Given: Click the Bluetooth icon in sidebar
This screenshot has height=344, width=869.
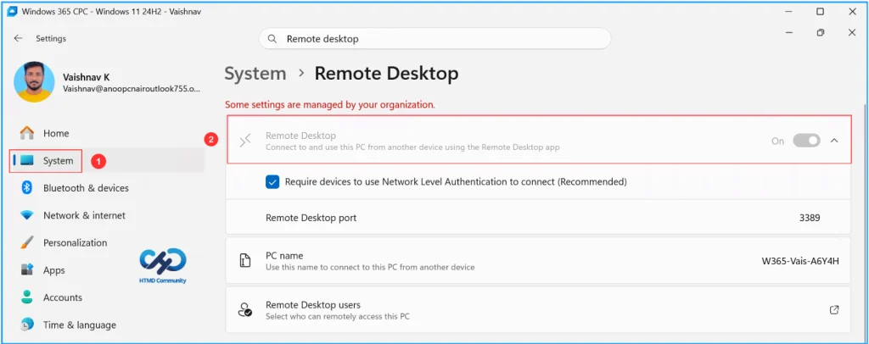Looking at the screenshot, I should click(x=27, y=188).
